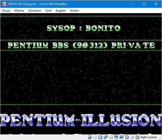Click the processor chip status icon

(127, 137)
